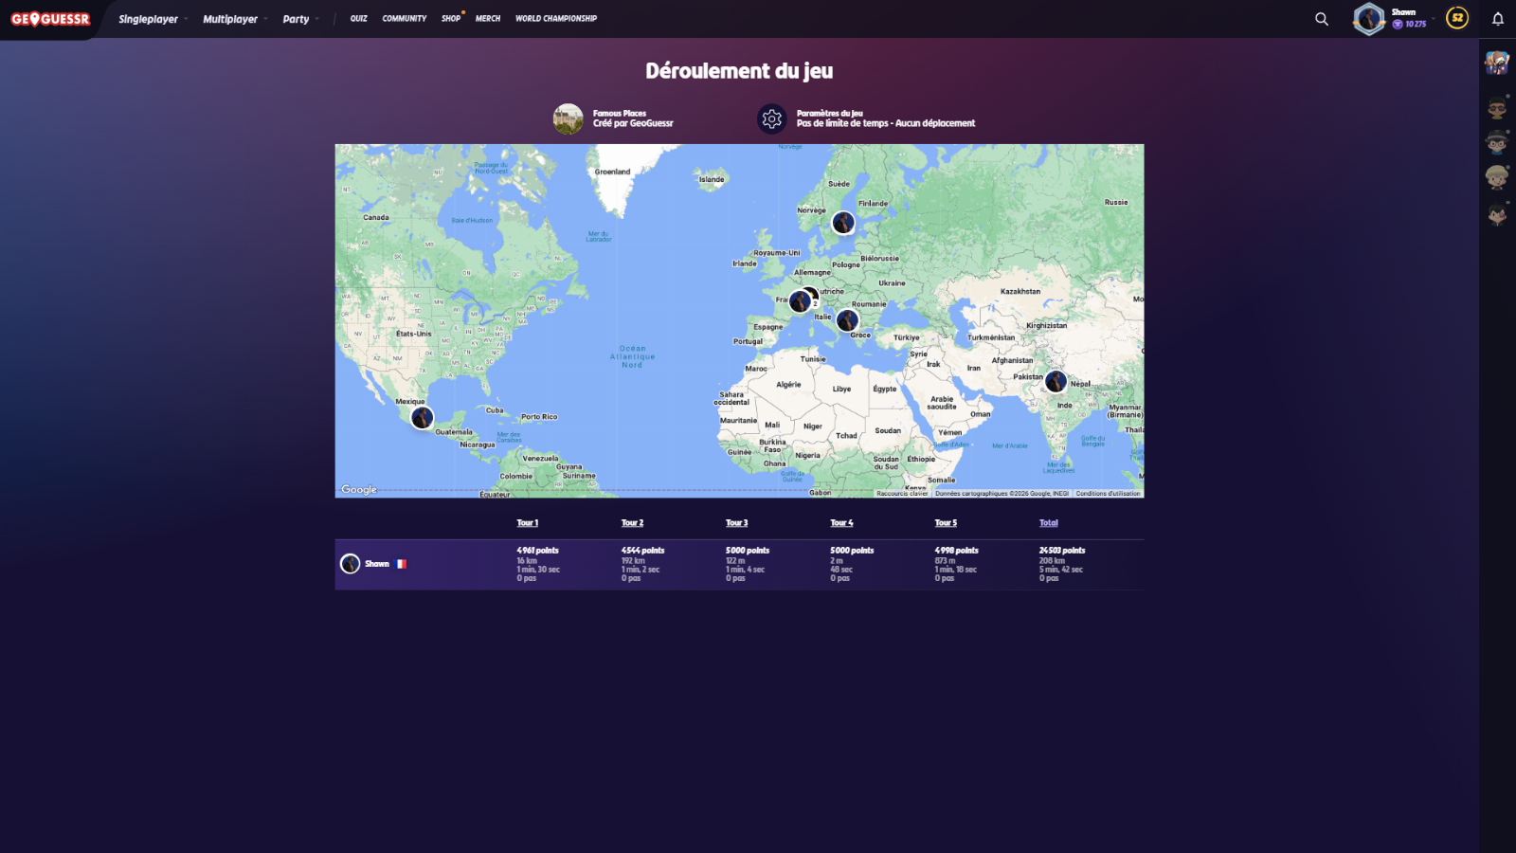Open the group party avatar in sidebar

pos(1497,64)
